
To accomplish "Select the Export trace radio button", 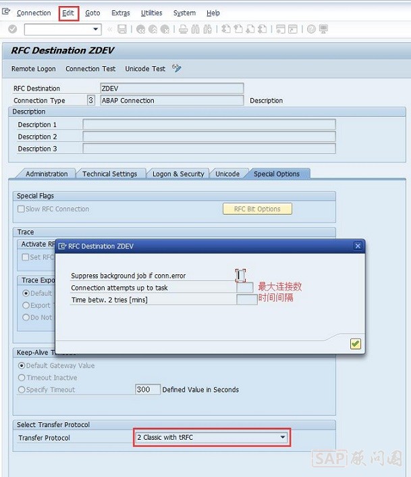I will coord(26,305).
